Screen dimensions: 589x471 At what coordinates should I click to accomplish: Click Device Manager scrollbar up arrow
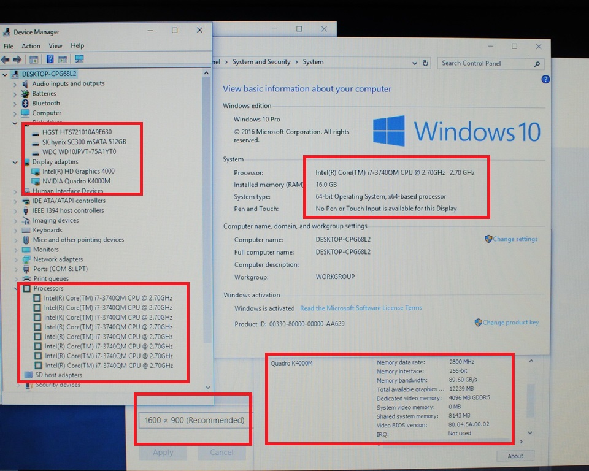206,73
